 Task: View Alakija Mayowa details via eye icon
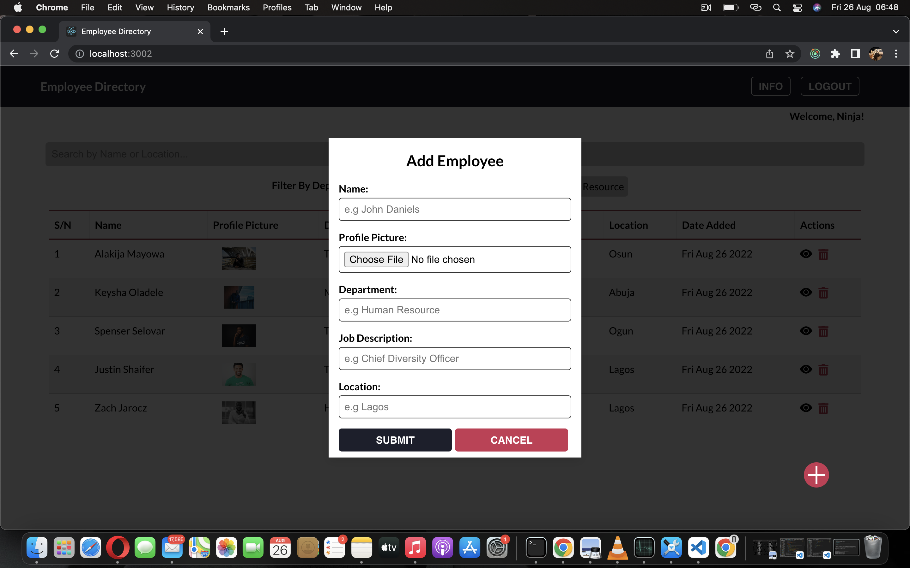[806, 254]
